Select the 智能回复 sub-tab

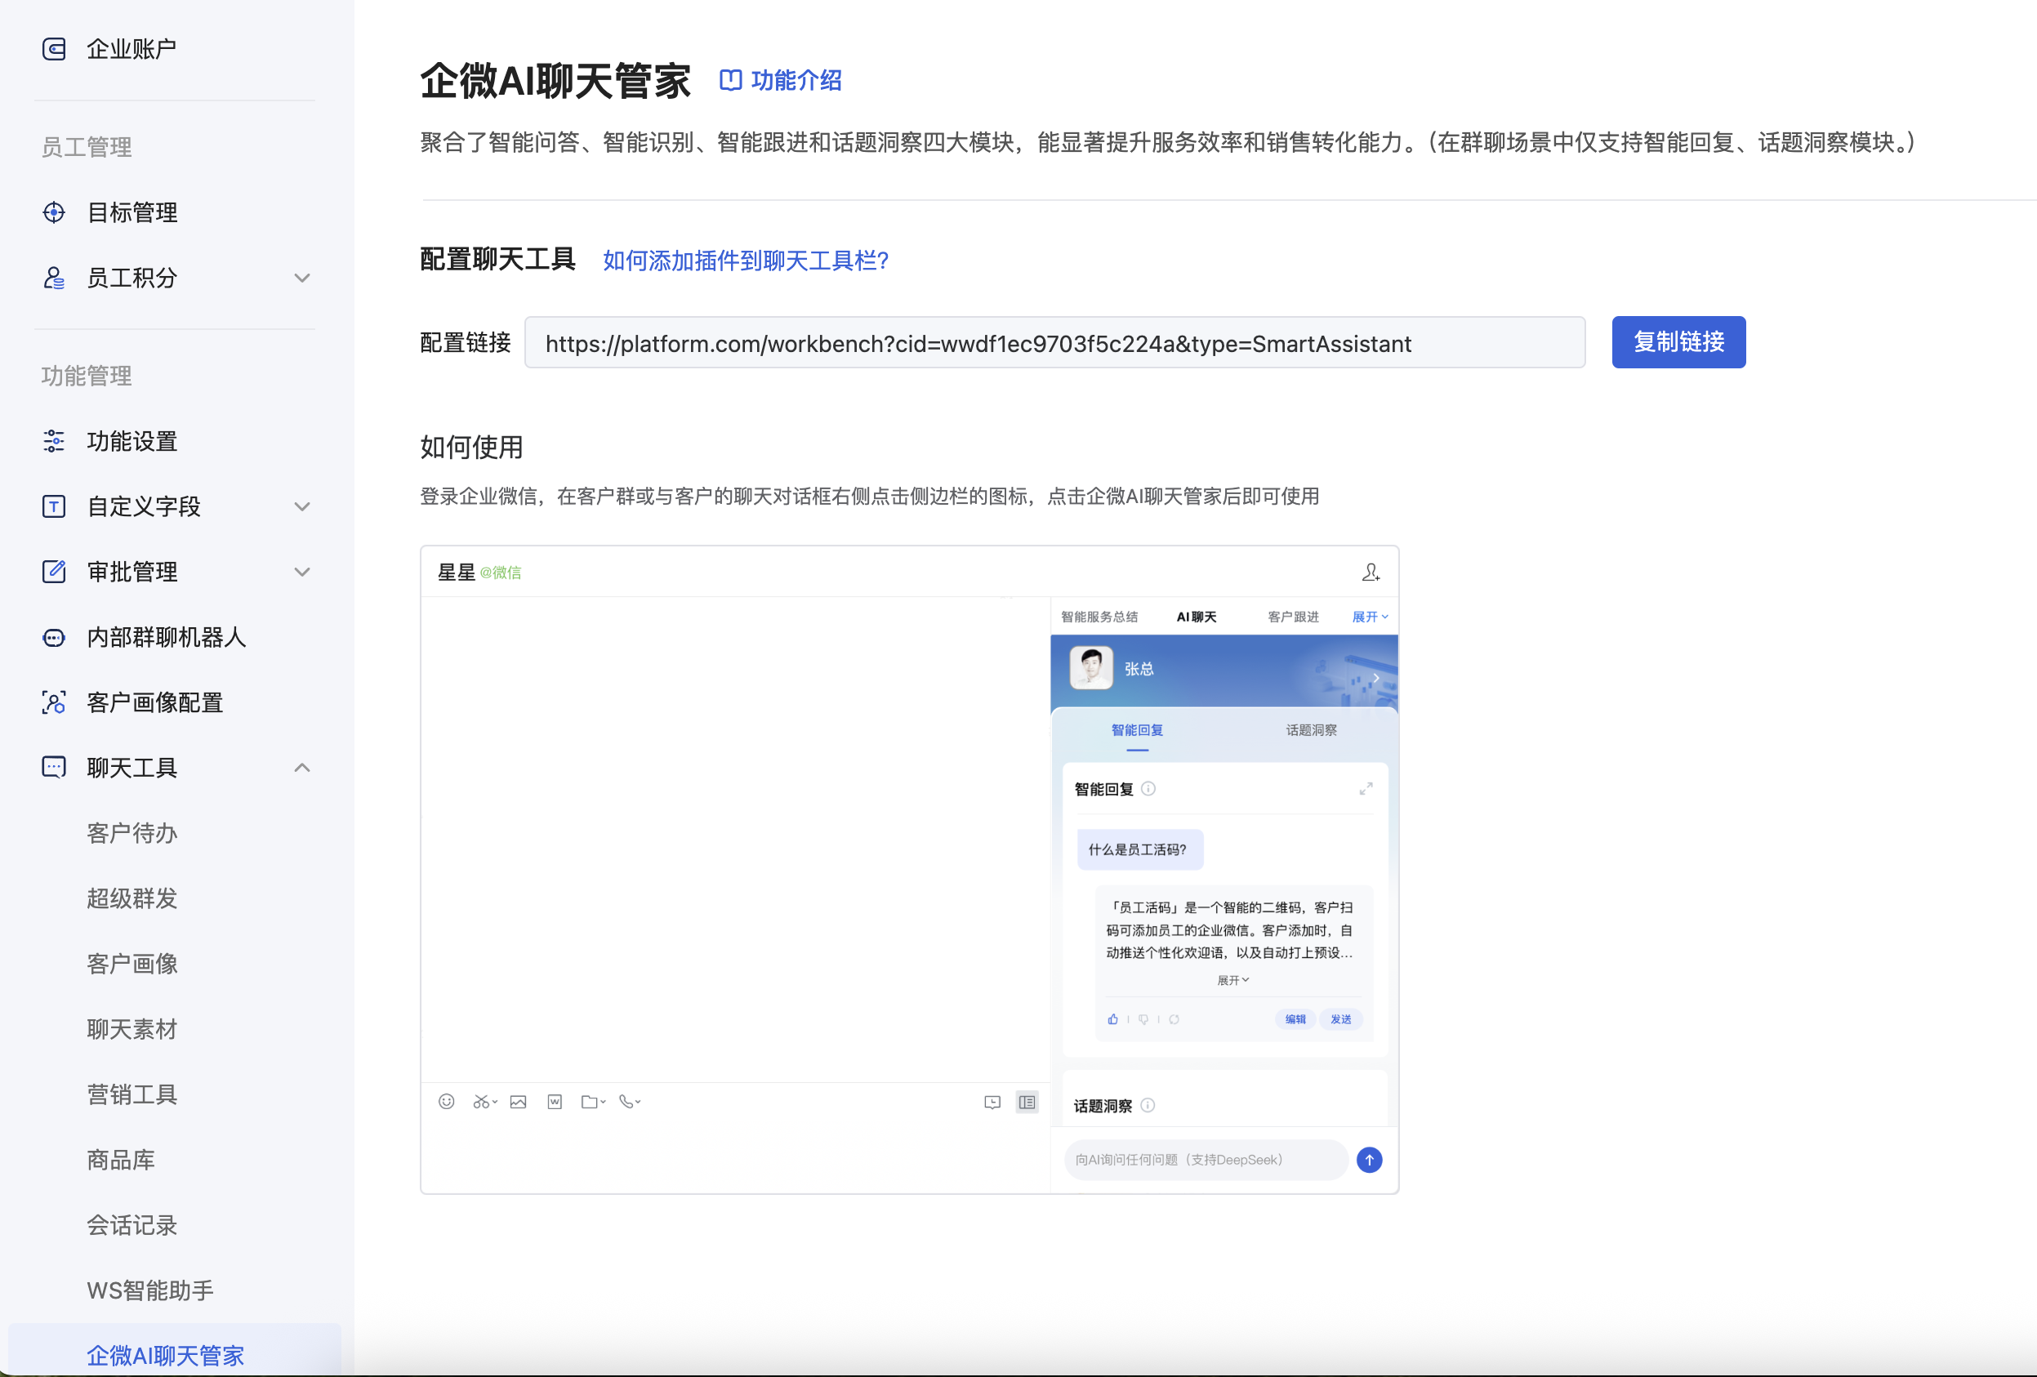pos(1137,730)
